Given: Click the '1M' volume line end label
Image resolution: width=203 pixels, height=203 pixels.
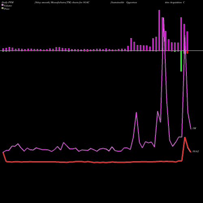Looking at the screenshot, I should pos(194,128).
